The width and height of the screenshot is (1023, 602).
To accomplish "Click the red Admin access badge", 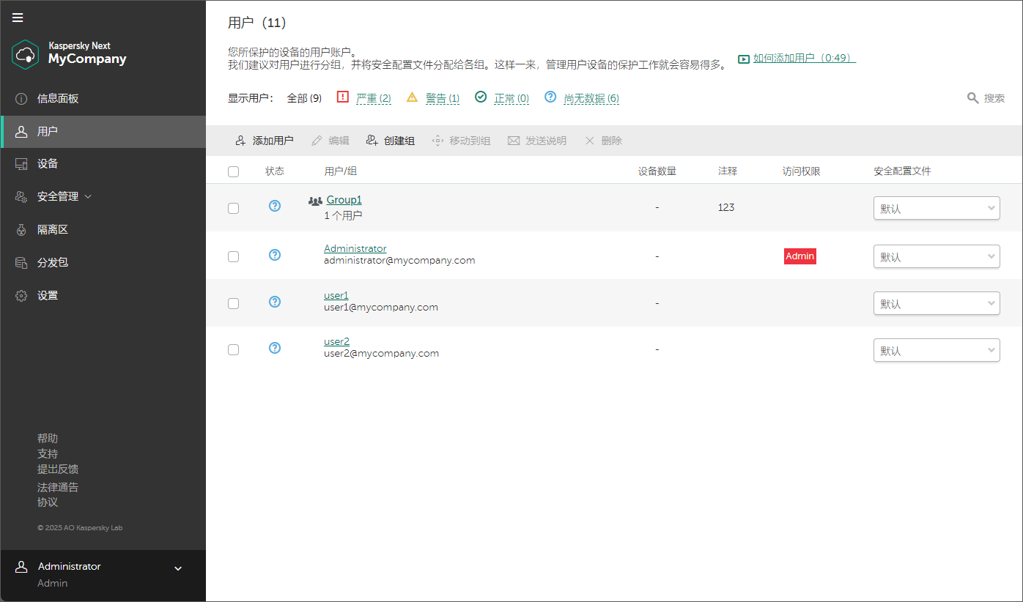I will (x=799, y=256).
